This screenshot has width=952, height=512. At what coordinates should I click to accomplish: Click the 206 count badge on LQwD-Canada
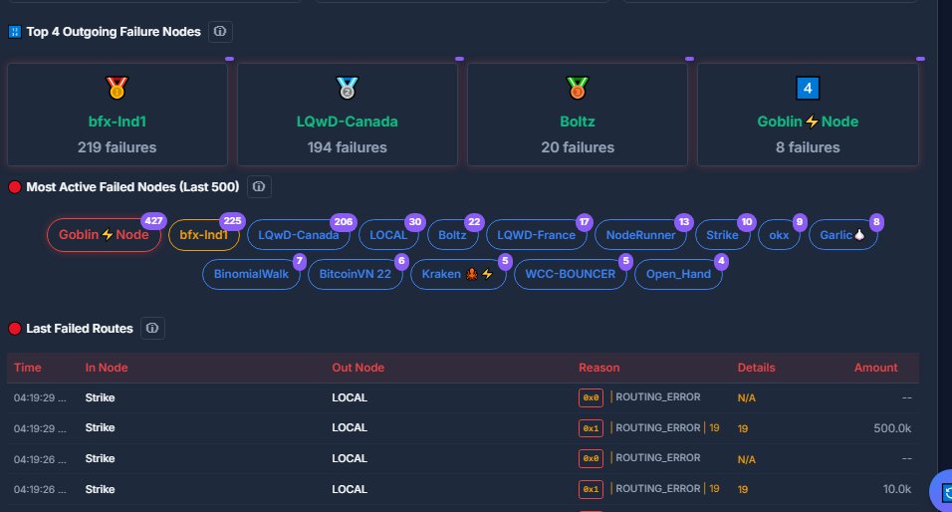(x=343, y=222)
